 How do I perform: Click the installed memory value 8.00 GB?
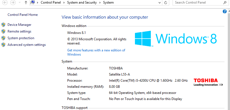point(114,87)
